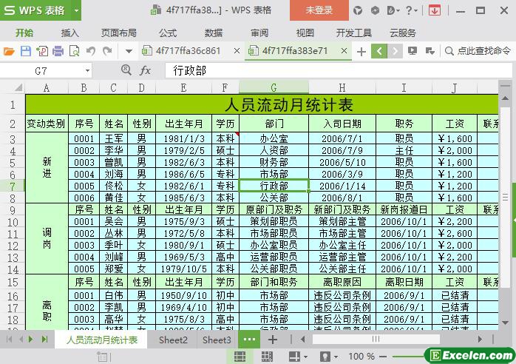Click the print icon in quick toolbar
This screenshot has width=516, height=364.
click(x=58, y=51)
